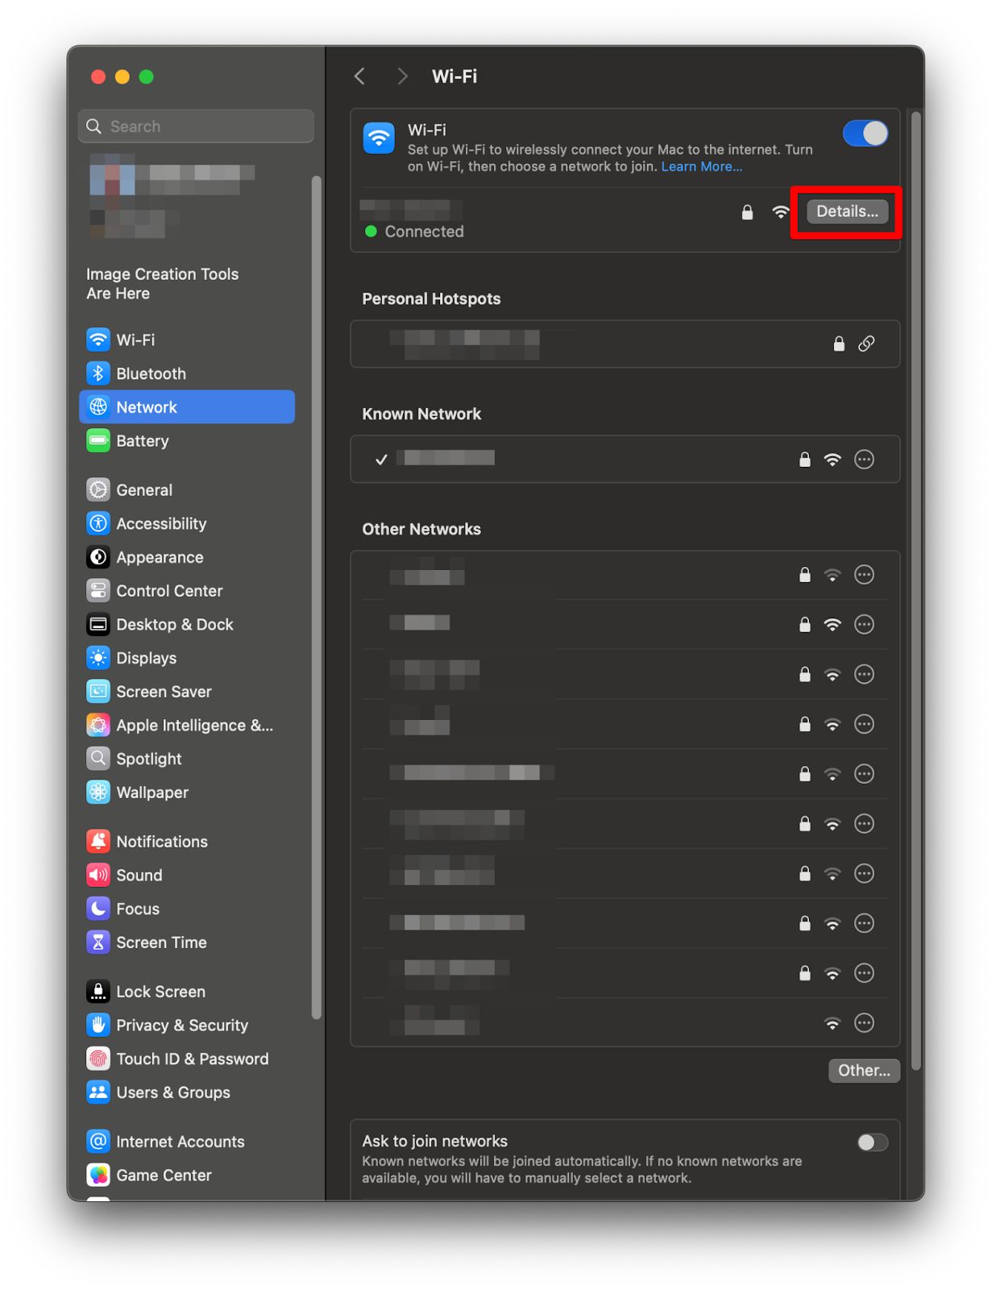Open the more options menu for Known Network

coord(864,460)
